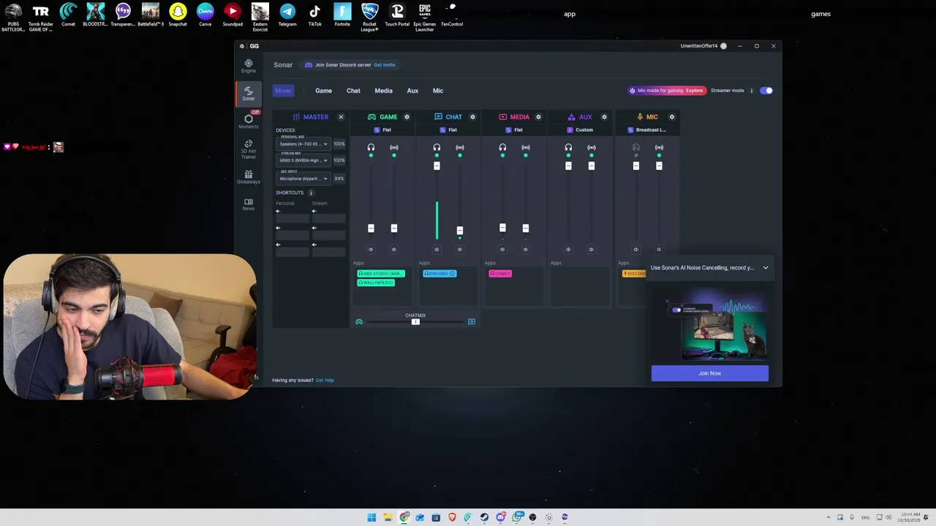Viewport: 936px width, 526px height.
Task: Collapse the AI Noise Cancelling promo
Action: (x=766, y=267)
